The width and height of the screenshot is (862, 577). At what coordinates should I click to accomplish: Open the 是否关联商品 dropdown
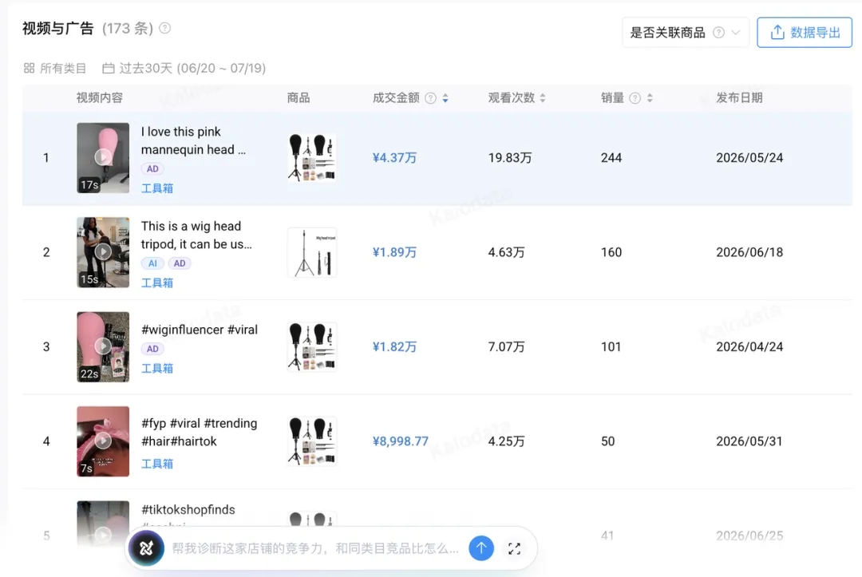pyautogui.click(x=686, y=33)
